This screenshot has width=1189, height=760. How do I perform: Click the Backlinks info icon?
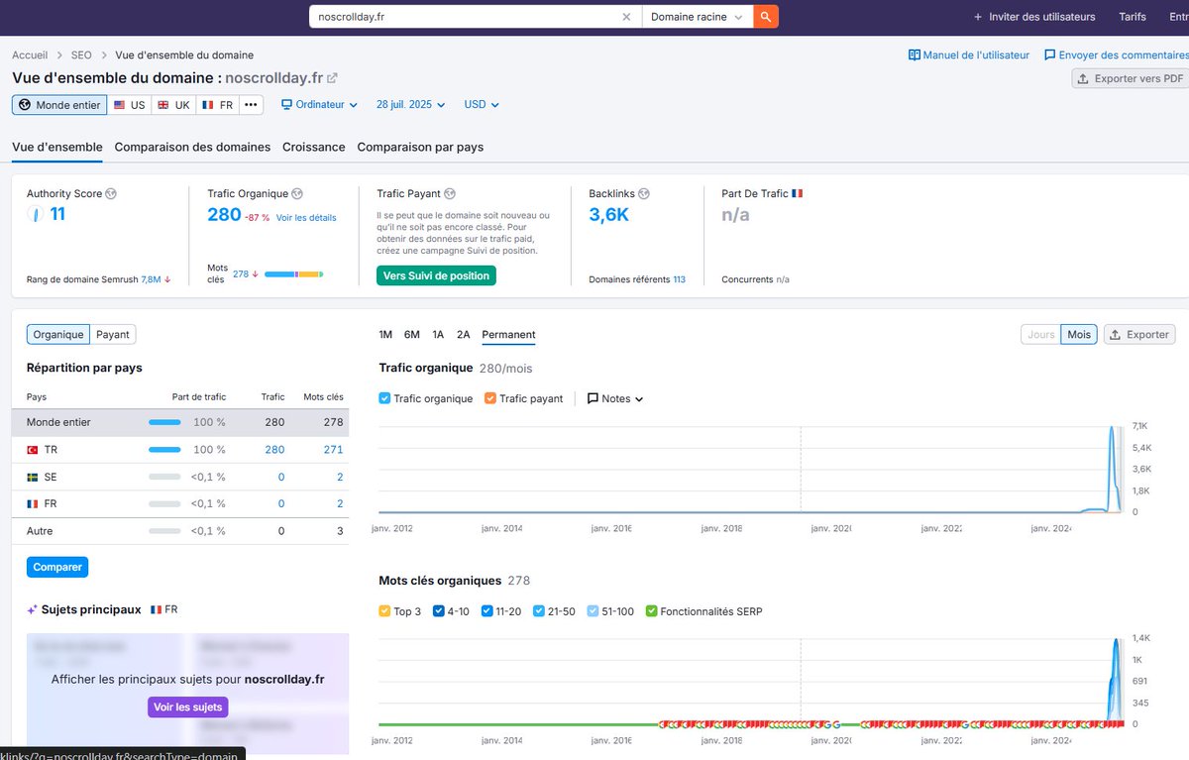tap(644, 194)
